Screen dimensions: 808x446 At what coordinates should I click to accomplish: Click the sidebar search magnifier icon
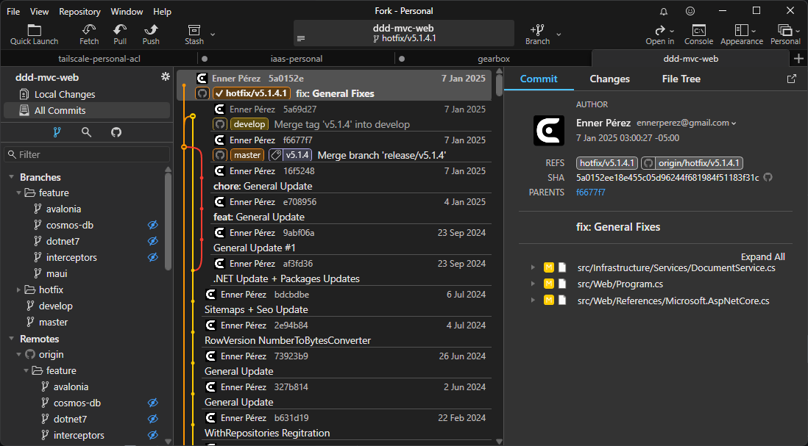pos(87,132)
